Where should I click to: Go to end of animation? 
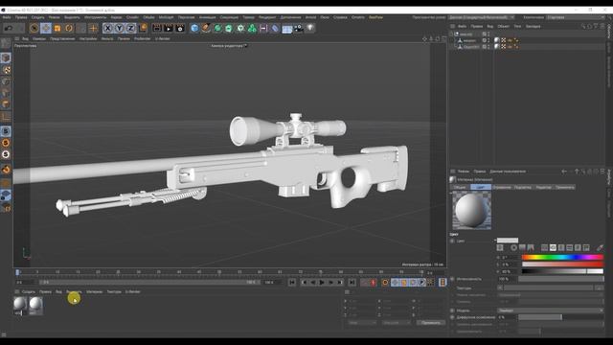352,282
